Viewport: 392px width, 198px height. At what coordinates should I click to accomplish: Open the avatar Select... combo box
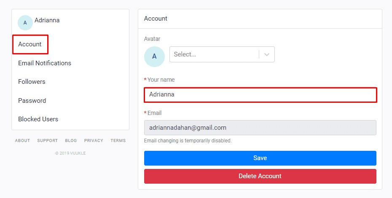click(214, 54)
